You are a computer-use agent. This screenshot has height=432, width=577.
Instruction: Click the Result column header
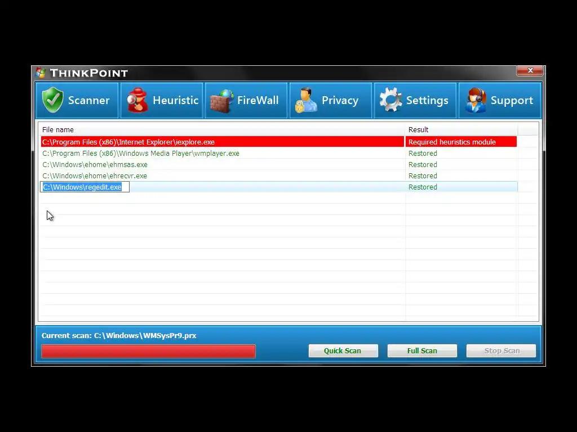click(461, 130)
